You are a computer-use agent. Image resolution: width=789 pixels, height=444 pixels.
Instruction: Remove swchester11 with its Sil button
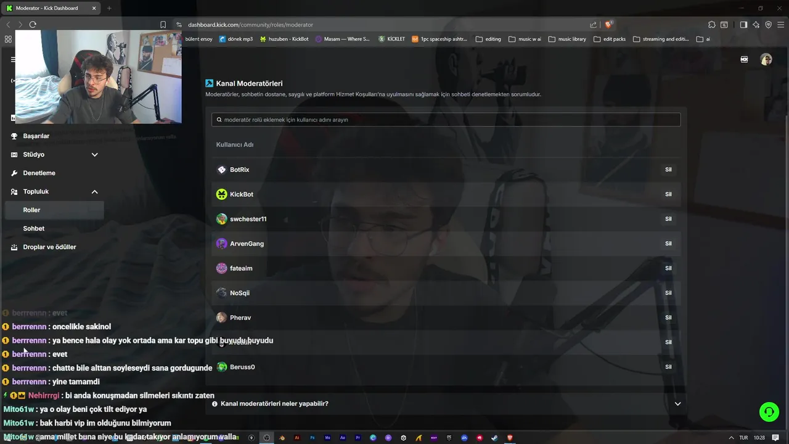[x=668, y=219]
